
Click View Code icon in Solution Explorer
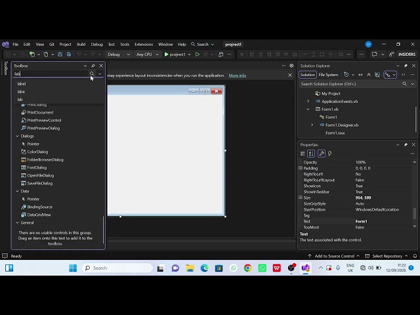[x=404, y=75]
